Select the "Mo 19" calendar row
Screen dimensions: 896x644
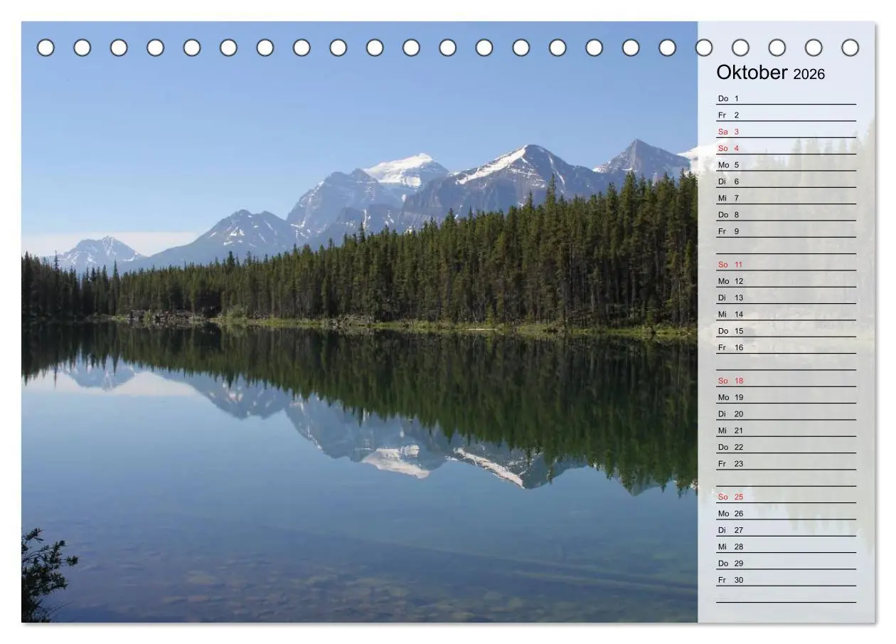pyautogui.click(x=786, y=397)
